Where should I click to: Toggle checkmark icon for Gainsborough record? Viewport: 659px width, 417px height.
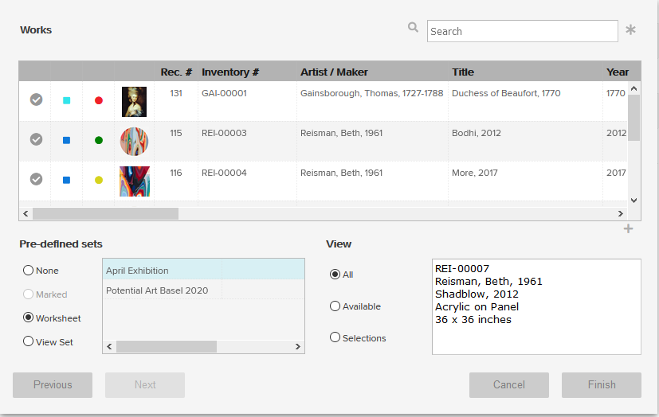[x=36, y=99]
